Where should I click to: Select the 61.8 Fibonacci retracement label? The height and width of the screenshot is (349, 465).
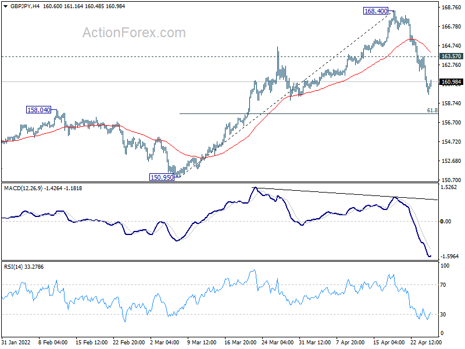[x=432, y=111]
